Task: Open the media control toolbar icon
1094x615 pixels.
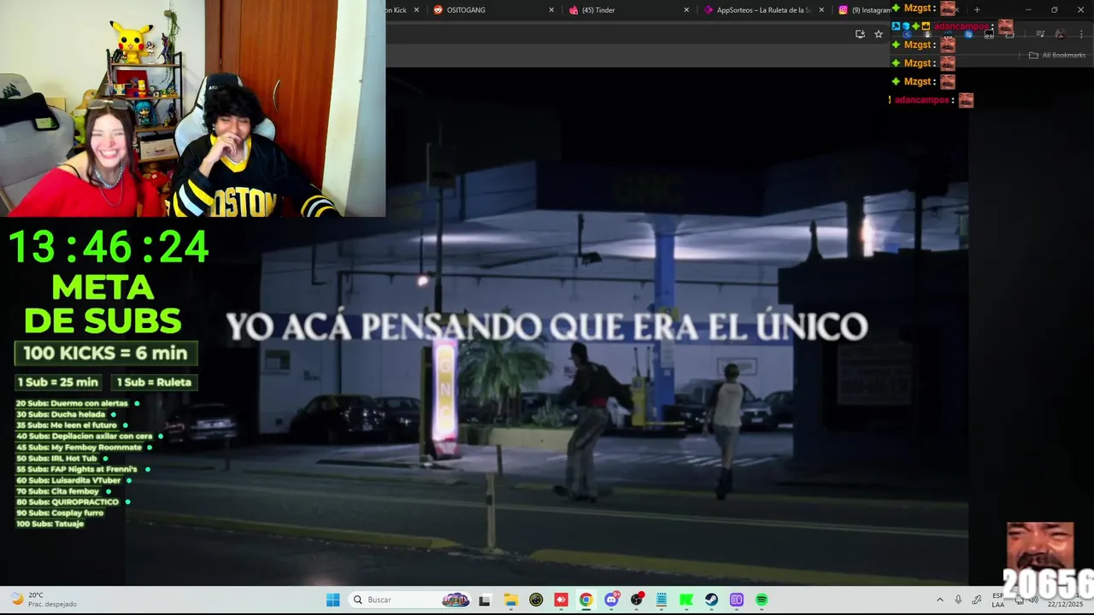Action: [1040, 34]
